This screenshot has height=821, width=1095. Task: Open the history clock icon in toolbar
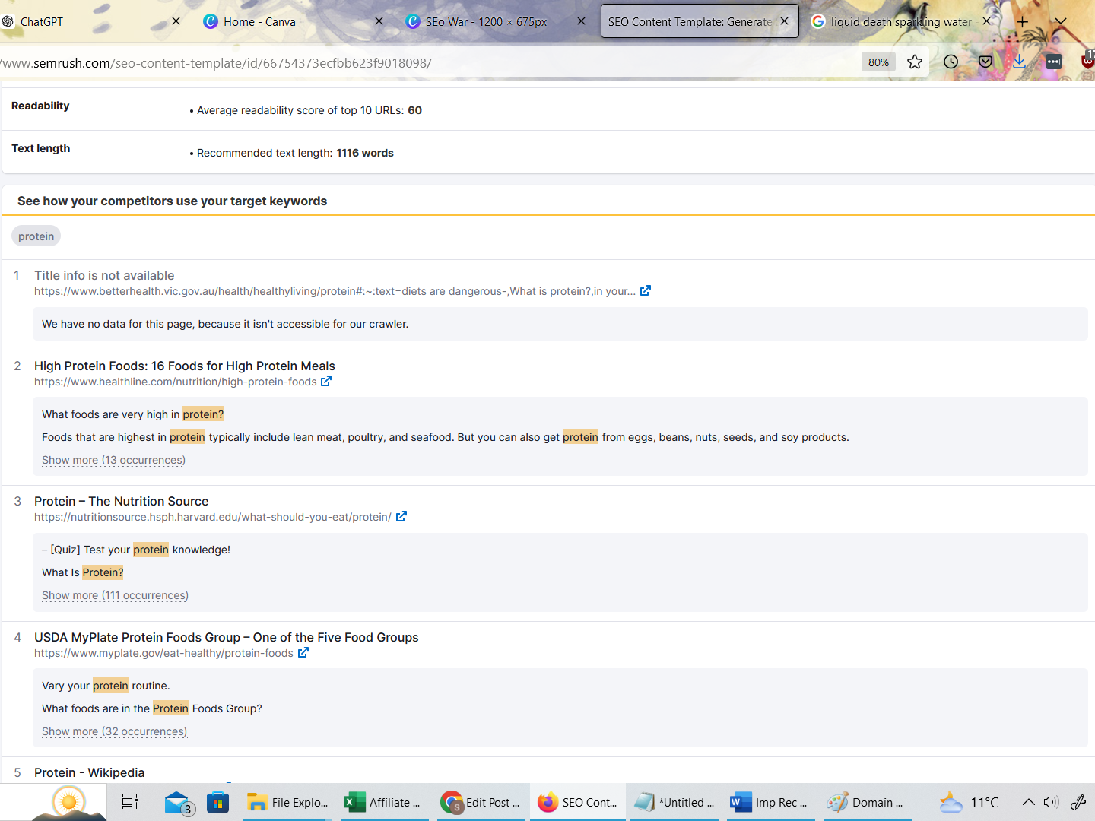[x=951, y=62]
